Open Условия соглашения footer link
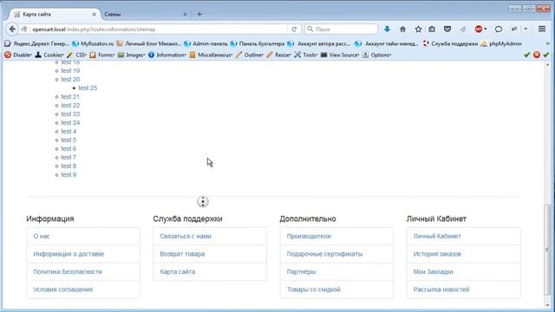Screen dimensions: 555x312 pos(63,289)
